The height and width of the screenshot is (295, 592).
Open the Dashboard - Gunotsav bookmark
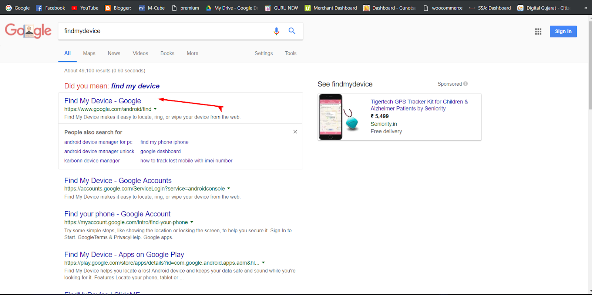[390, 8]
